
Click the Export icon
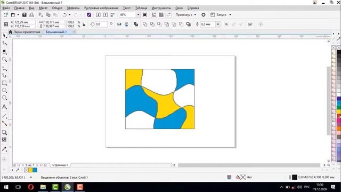pos(105,15)
